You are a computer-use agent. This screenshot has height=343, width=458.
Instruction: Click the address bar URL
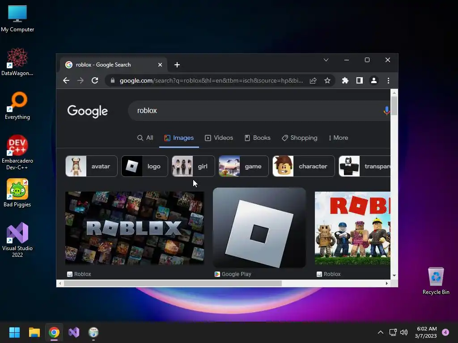211,80
